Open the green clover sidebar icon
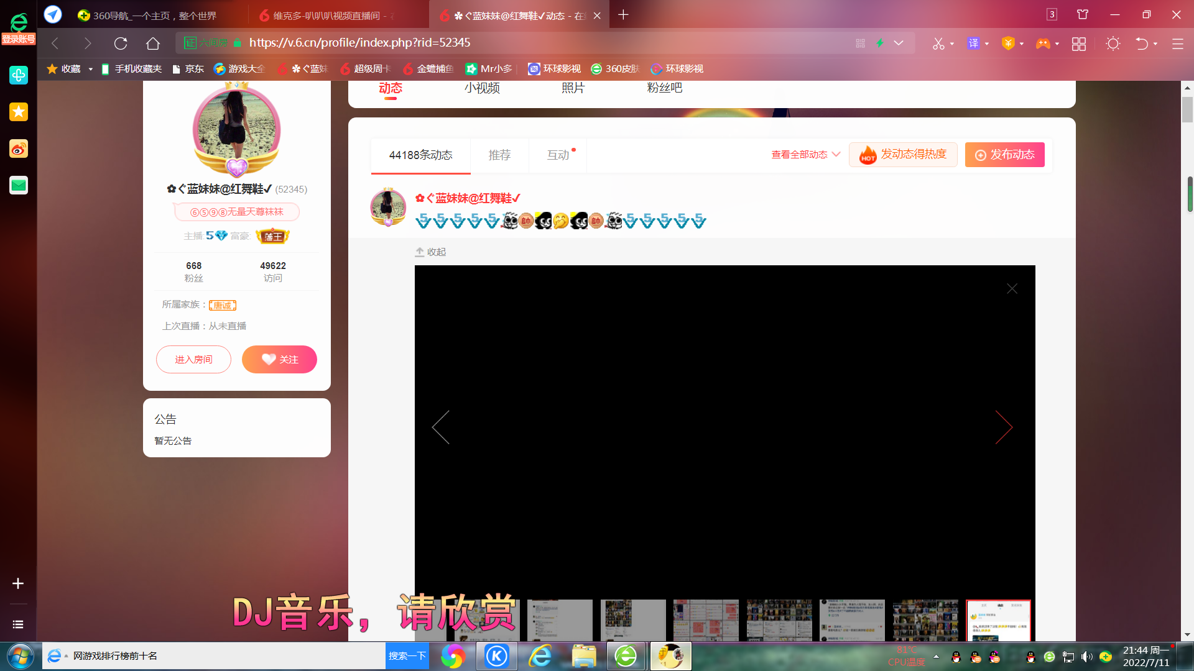The image size is (1194, 671). click(19, 75)
